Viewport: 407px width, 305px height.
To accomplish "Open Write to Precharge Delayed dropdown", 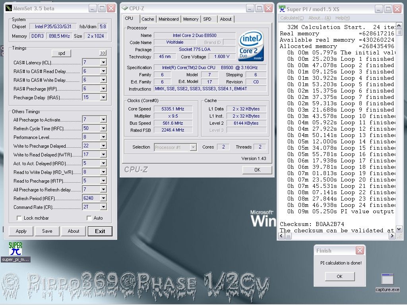I will [x=103, y=146].
